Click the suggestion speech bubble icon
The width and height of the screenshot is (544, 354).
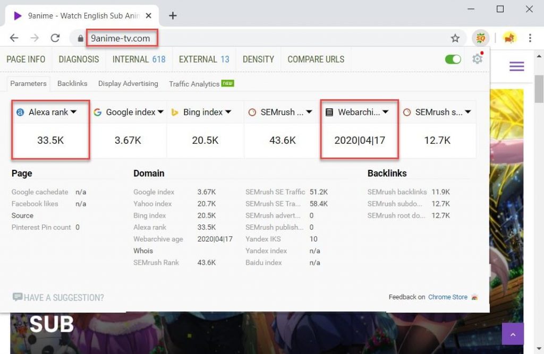18,297
